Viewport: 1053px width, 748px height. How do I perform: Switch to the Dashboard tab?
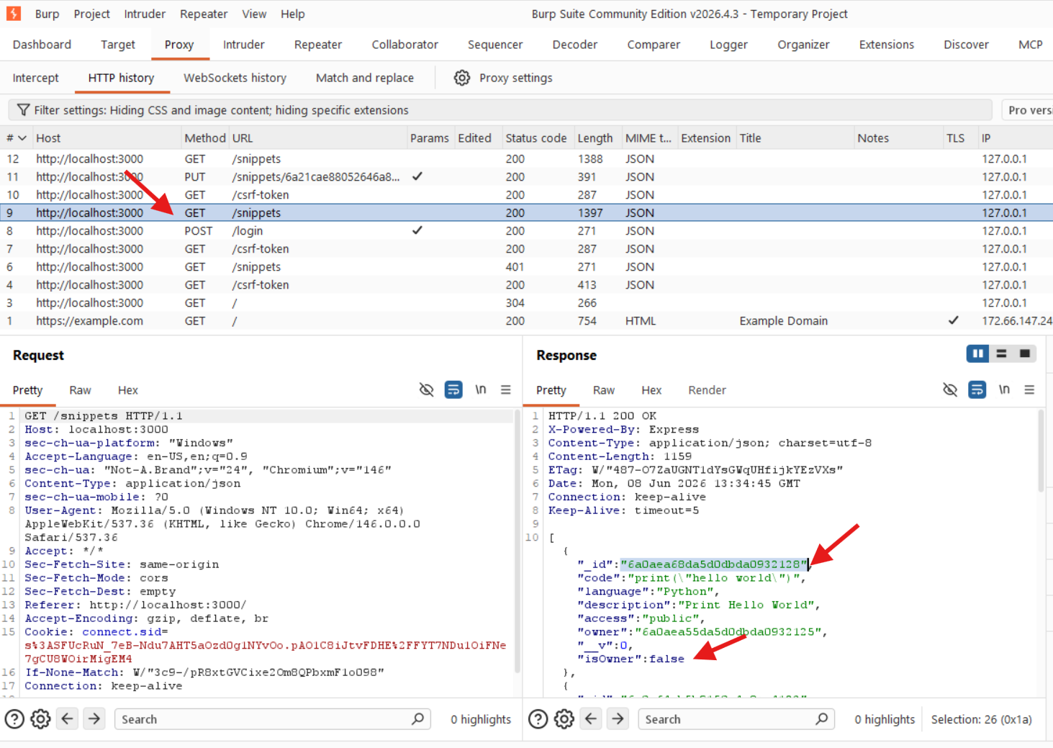[42, 45]
